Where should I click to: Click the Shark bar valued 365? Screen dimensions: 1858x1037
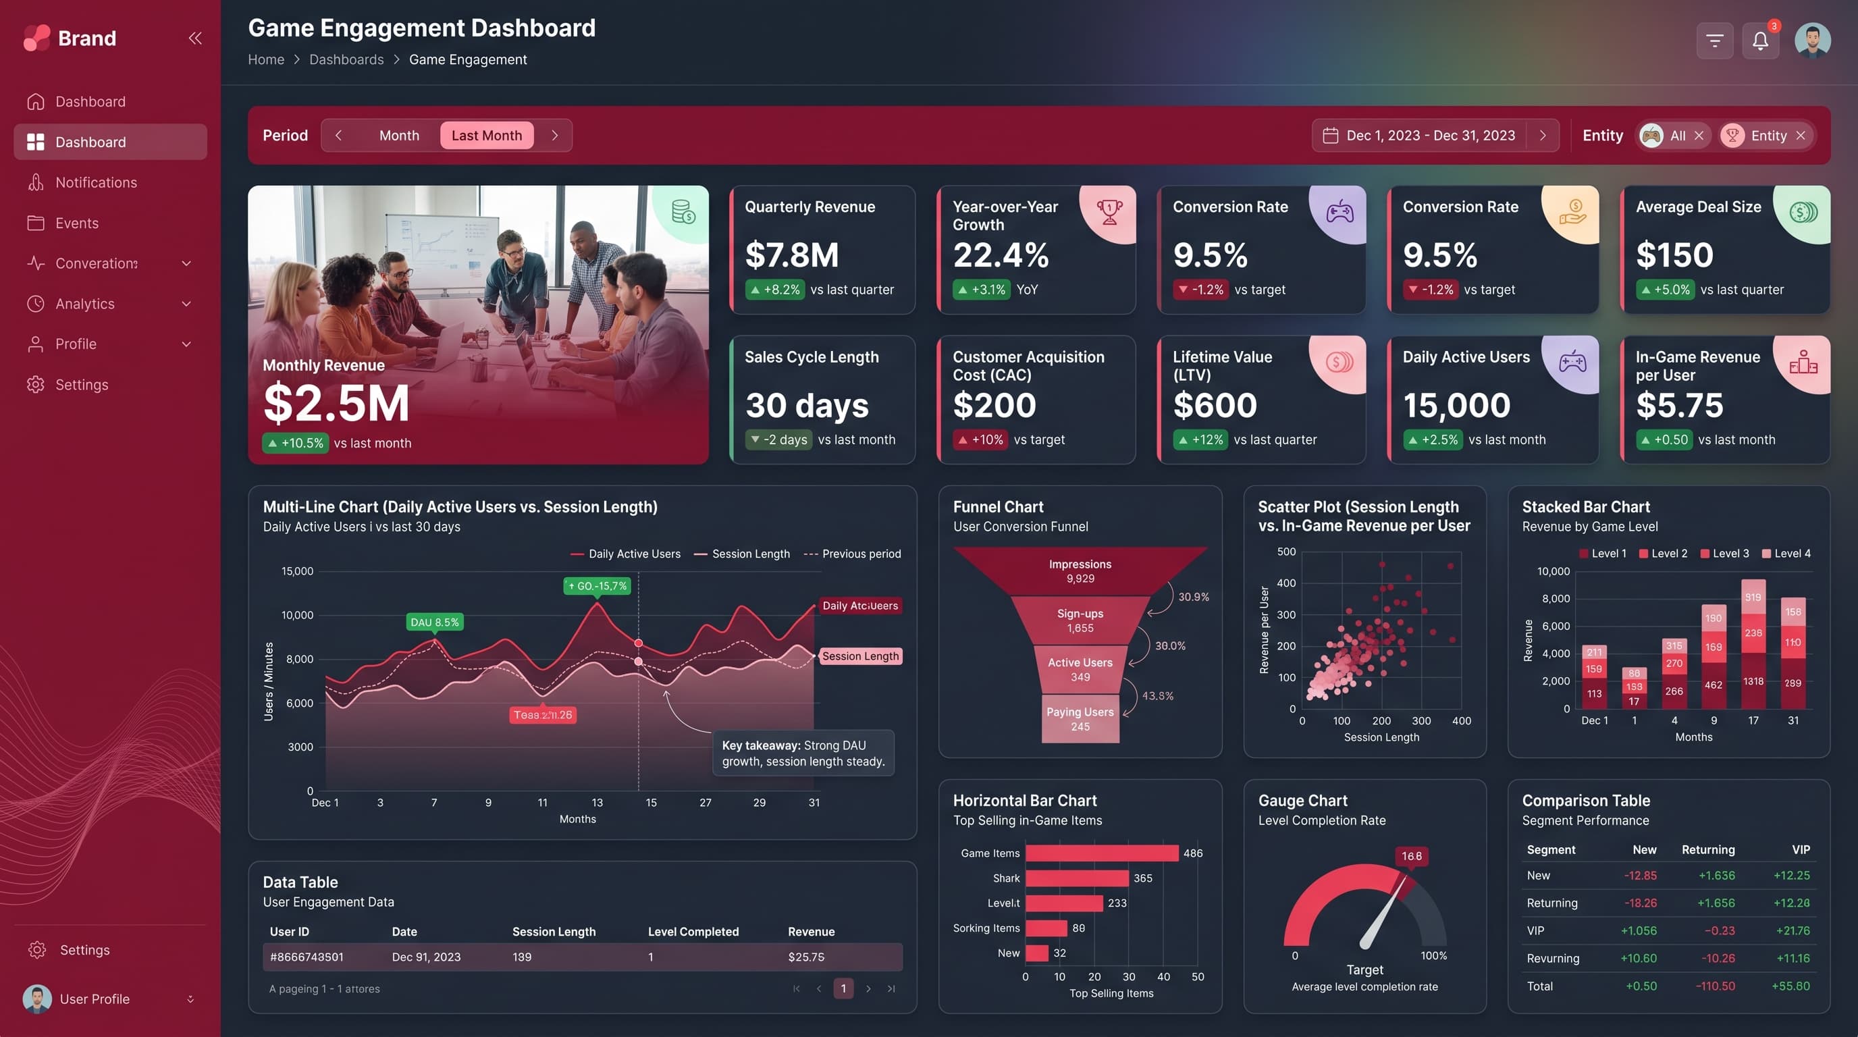point(1077,878)
